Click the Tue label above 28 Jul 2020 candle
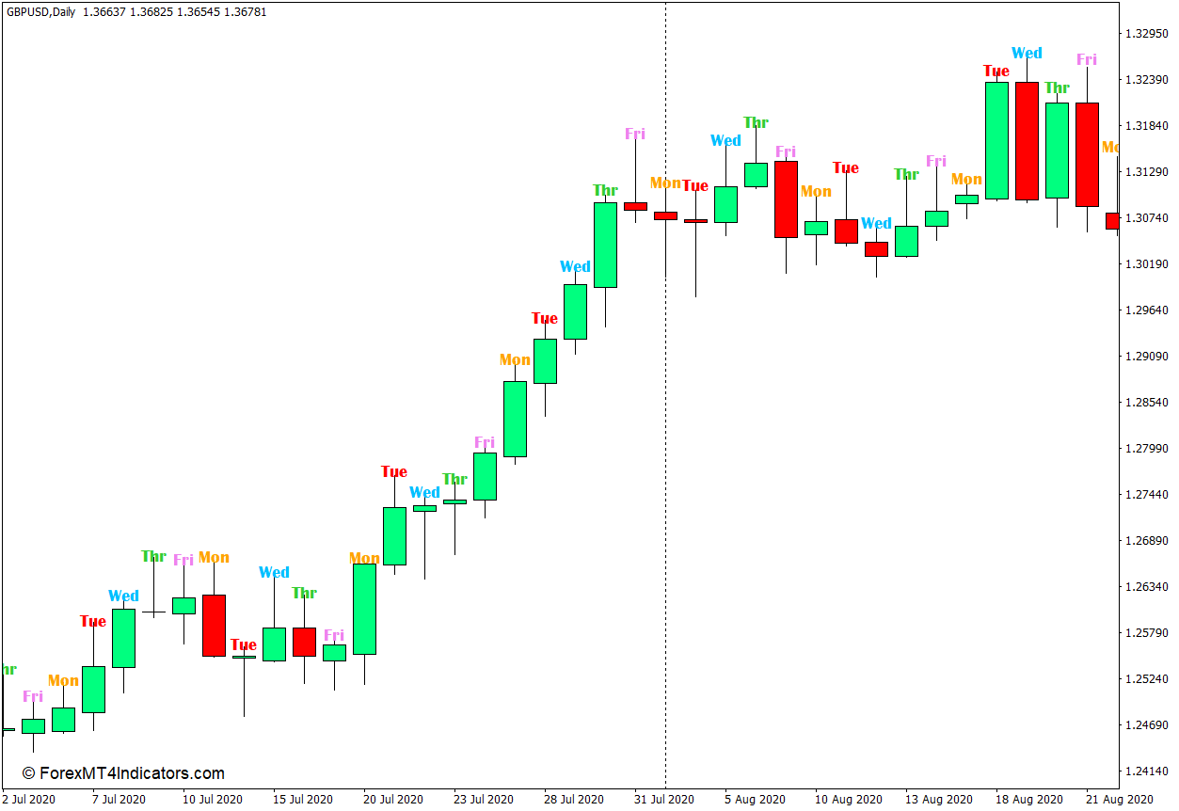This screenshot has height=811, width=1179. (545, 318)
